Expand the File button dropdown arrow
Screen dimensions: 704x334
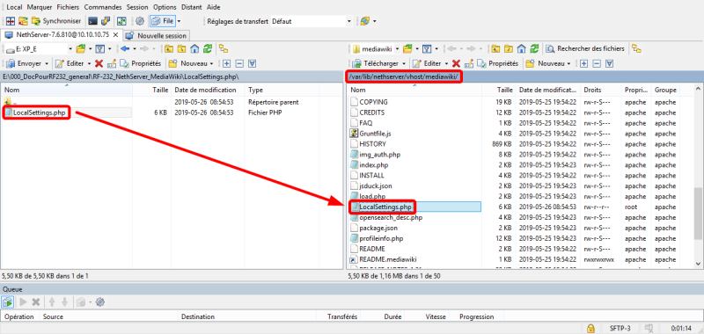click(179, 21)
